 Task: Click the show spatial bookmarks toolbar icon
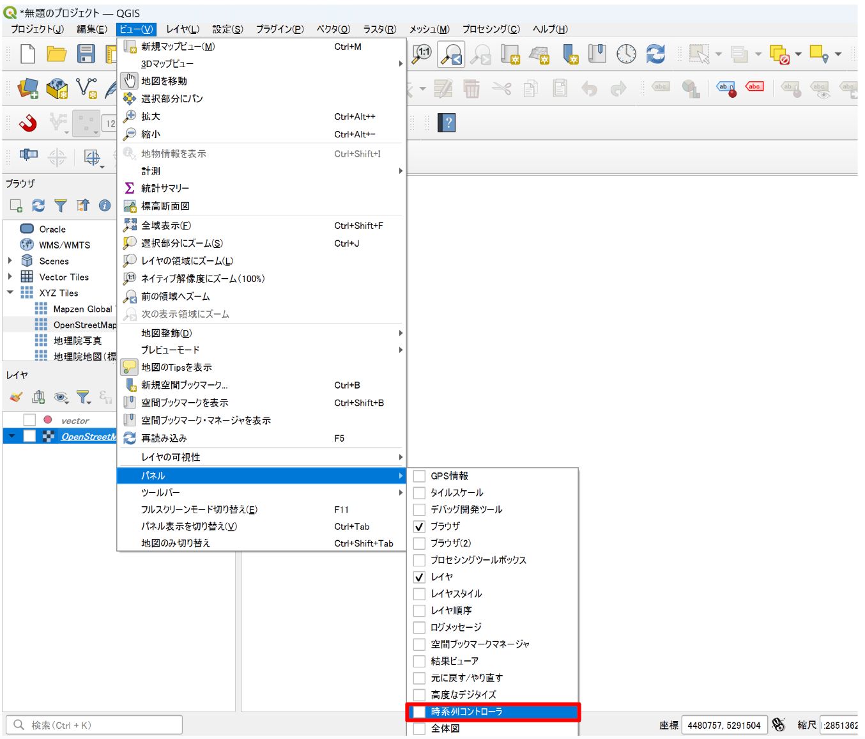pyautogui.click(x=597, y=54)
